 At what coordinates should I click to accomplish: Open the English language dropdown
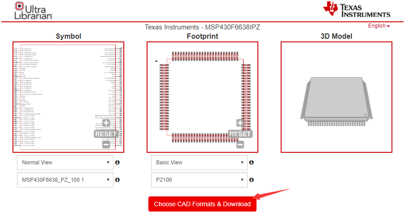379,26
